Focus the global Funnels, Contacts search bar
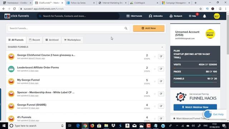The width and height of the screenshot is (229, 129). [78, 16]
